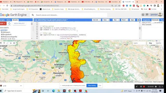Viewport: 166px width, 93px height.
Task: Click ADD A PROJECT button
Action: 19,24
